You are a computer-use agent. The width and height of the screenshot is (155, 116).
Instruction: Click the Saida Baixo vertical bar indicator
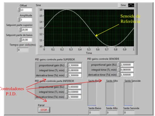tap(92, 94)
